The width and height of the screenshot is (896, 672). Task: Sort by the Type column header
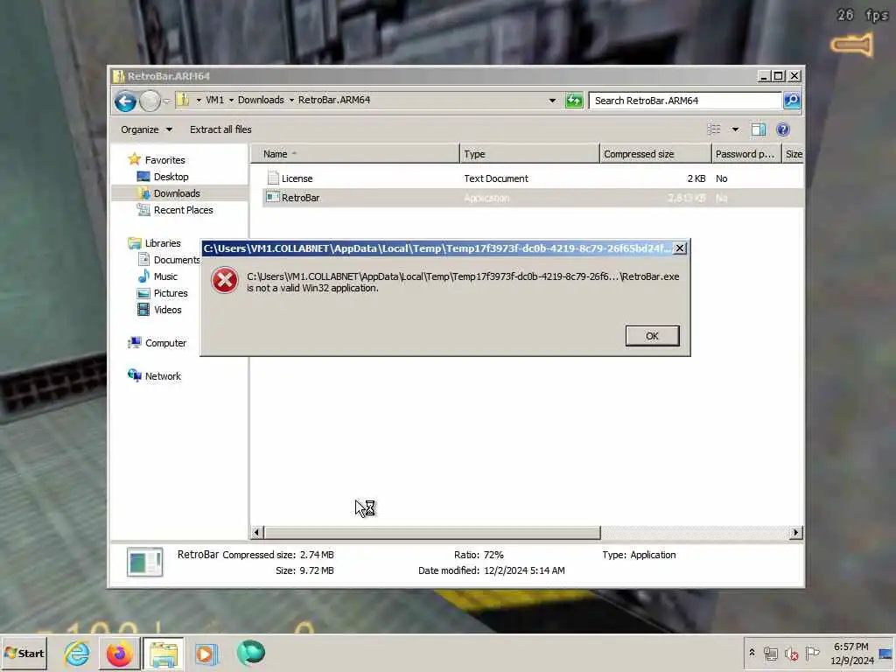529,154
